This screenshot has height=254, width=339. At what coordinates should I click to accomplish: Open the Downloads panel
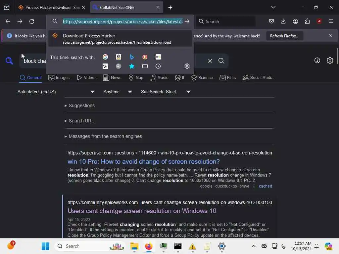point(283,21)
